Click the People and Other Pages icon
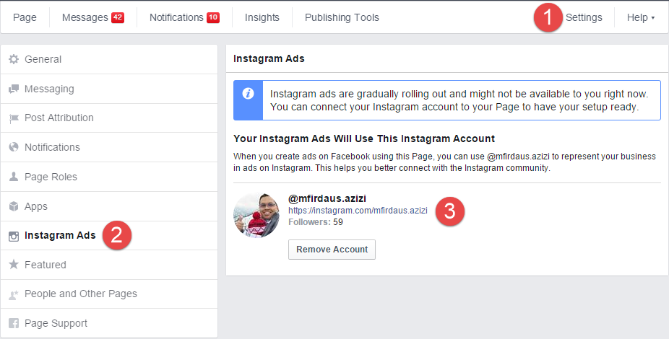Viewport: 669px width, 339px height. (14, 294)
